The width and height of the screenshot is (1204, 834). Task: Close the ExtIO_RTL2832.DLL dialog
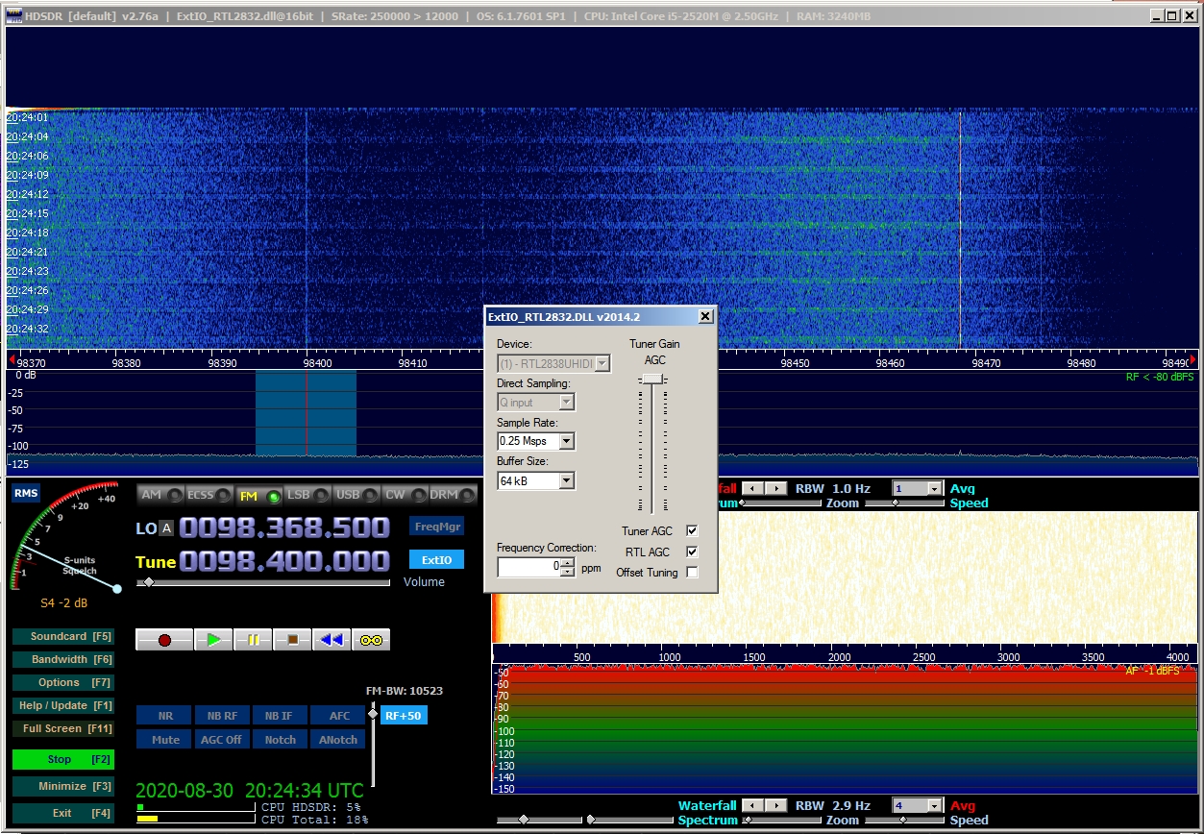pos(705,316)
